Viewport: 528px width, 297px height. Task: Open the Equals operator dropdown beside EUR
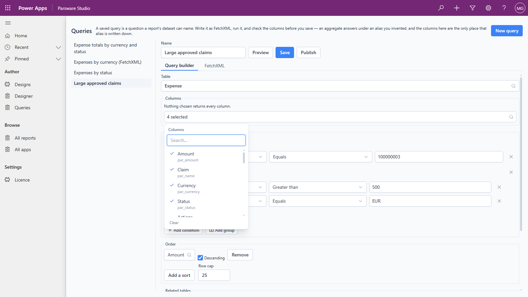317,201
